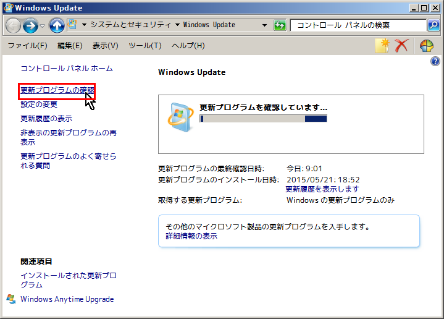The width and height of the screenshot is (444, 319).
Task: Expand dropdown arrow before Windows Update breadcrumb
Action: [178, 25]
